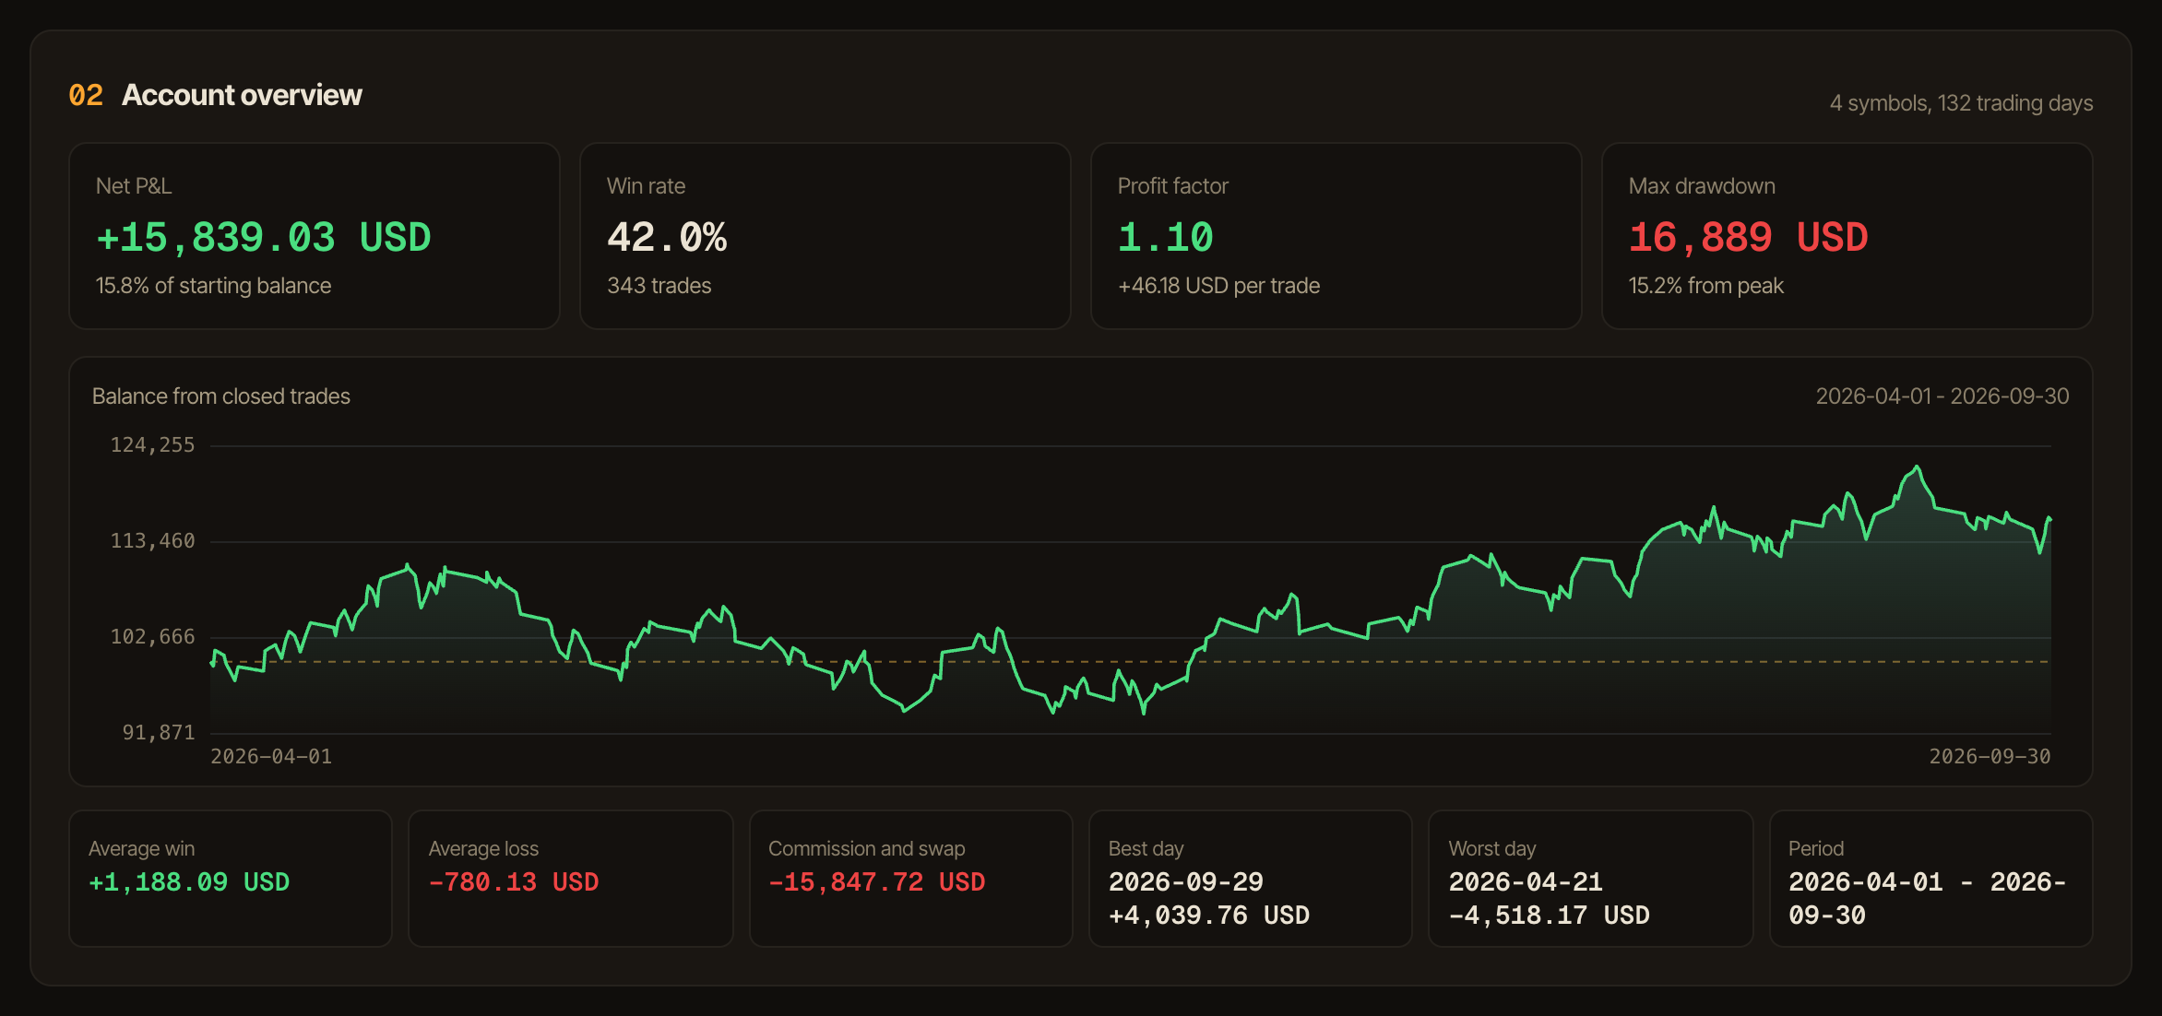Click the 343 trades count

tap(659, 286)
